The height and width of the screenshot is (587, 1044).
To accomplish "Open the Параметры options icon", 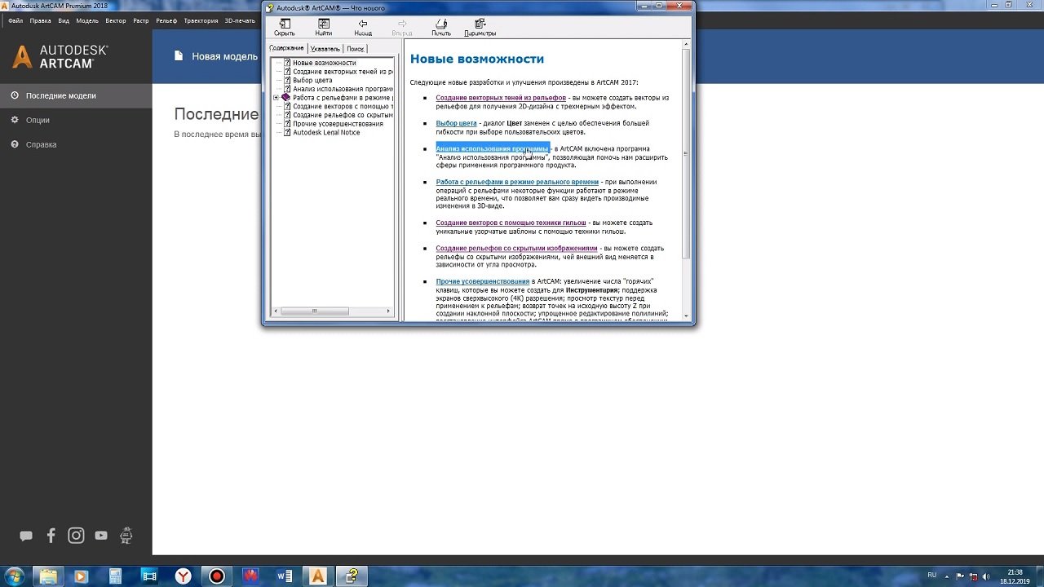I will [x=480, y=25].
